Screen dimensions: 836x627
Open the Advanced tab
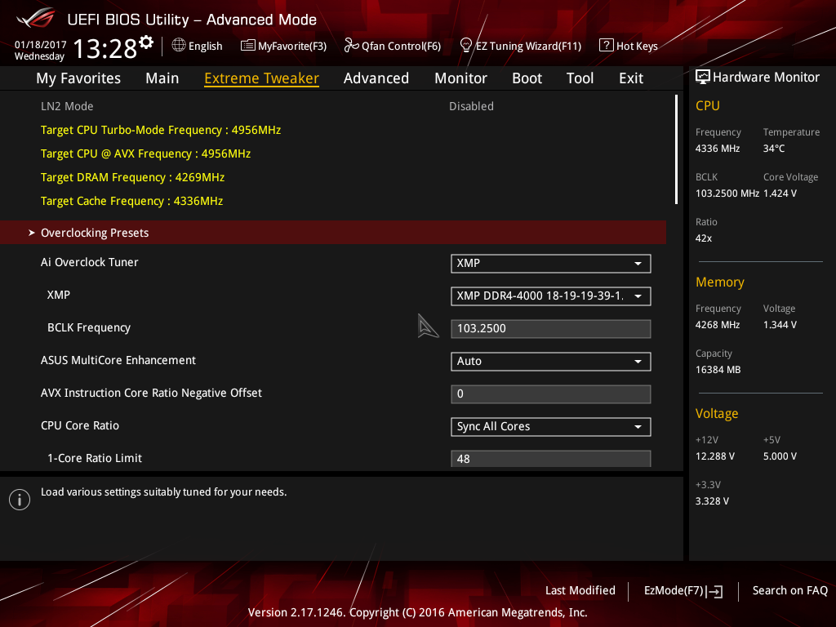point(376,78)
